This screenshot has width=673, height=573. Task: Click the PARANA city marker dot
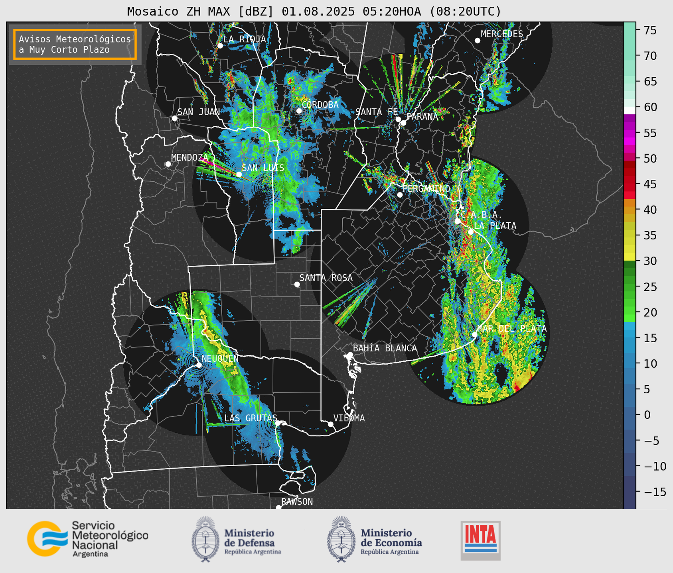pos(403,123)
